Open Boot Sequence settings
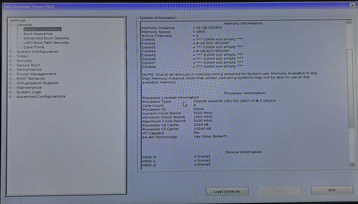The width and height of the screenshot is (358, 204). point(38,34)
